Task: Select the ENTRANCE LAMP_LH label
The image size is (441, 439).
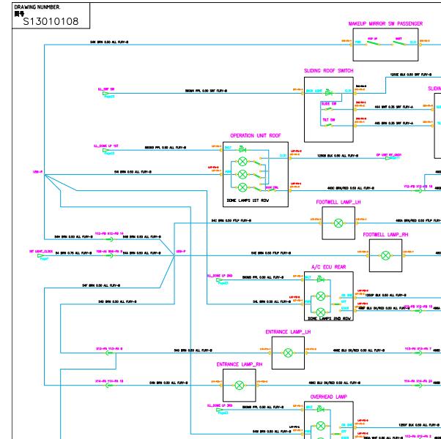Action: 288,332
